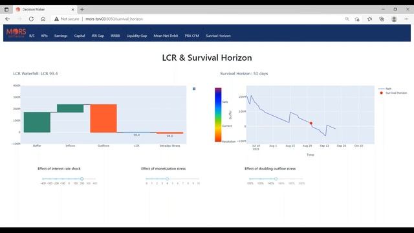Open the Earnings page
Screen dimensions: 414x233
61,36
